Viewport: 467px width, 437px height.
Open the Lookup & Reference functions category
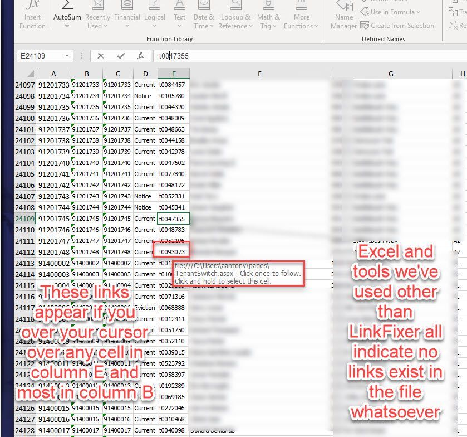(235, 14)
